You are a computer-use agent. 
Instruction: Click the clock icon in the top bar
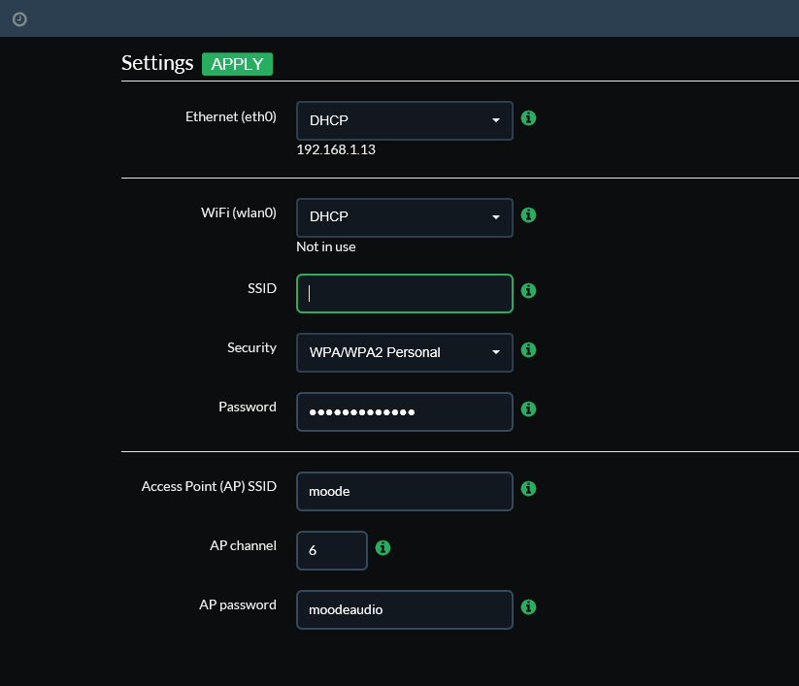19,19
